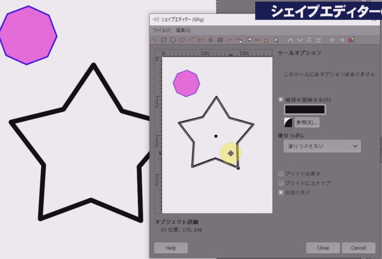Click the XY 位置: 175, 246 readout
Viewport: 382px width, 259px height.
(181, 230)
